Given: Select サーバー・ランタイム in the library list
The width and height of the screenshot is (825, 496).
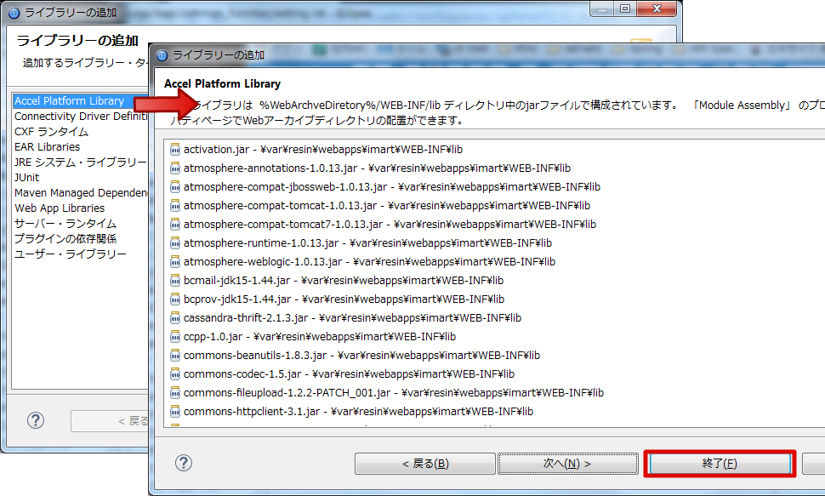Looking at the screenshot, I should point(65,223).
